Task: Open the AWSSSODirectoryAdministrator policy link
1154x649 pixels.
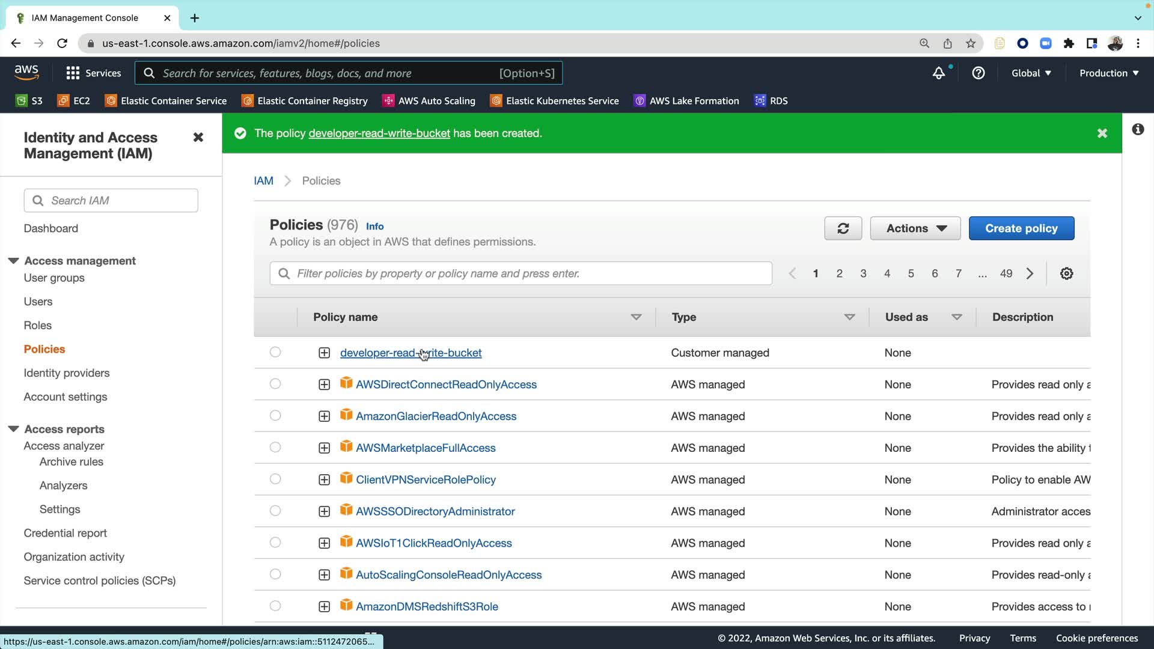Action: pos(435,511)
